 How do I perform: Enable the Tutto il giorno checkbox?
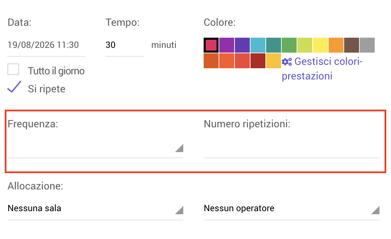point(13,69)
